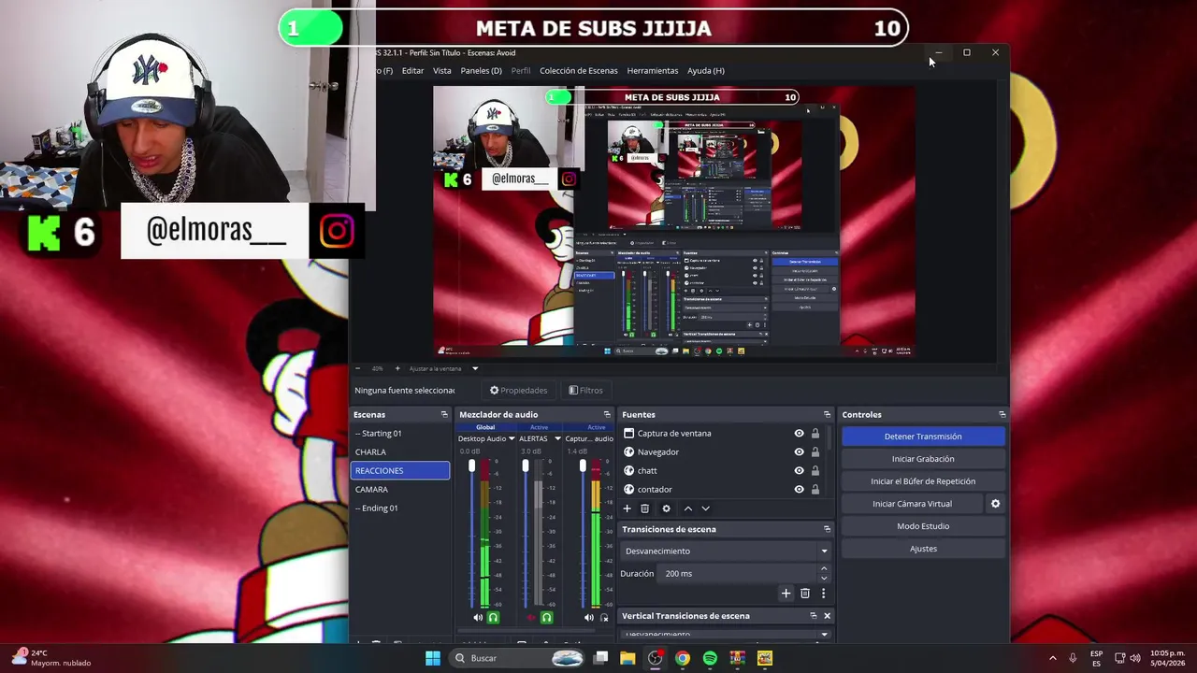
Task: Pop out Transiciones de escena dock
Action: (x=827, y=529)
